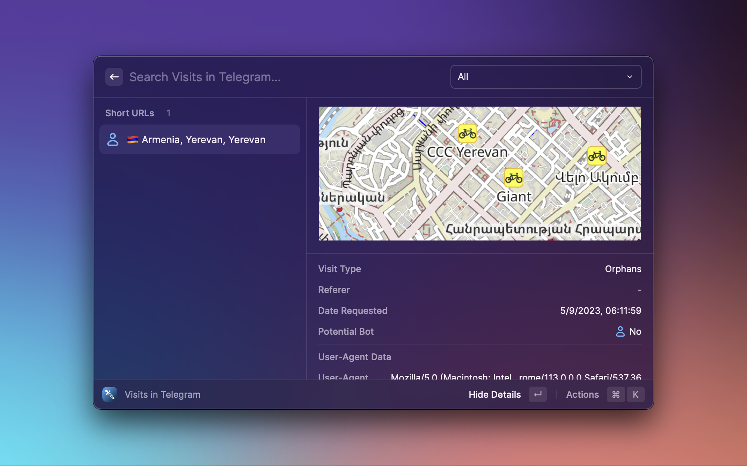Click the Yerevan map thumbnail
This screenshot has width=747, height=466.
(x=480, y=174)
